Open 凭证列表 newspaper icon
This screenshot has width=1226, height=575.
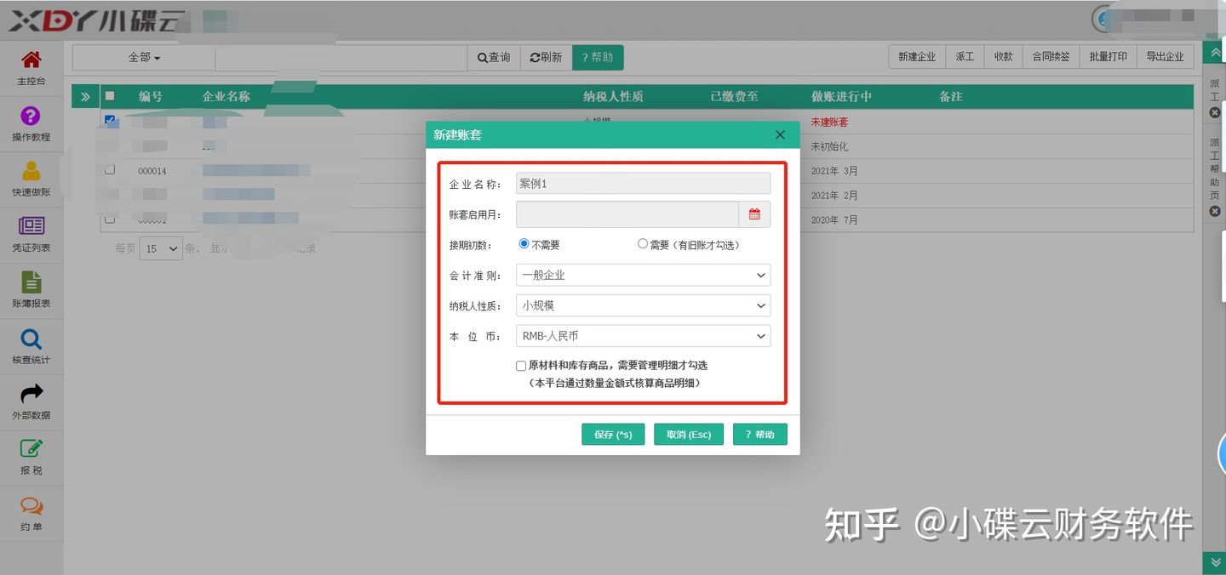coord(32,226)
